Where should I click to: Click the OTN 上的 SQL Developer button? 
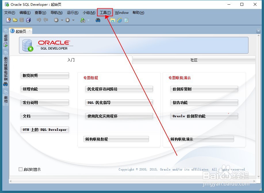click(45, 130)
